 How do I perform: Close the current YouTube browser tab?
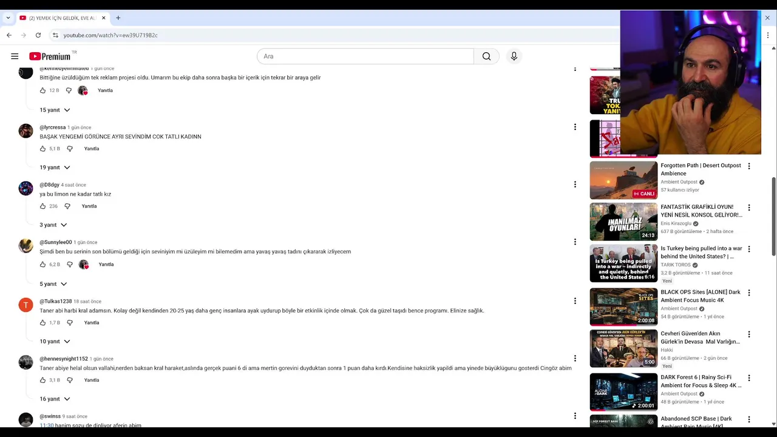103,18
